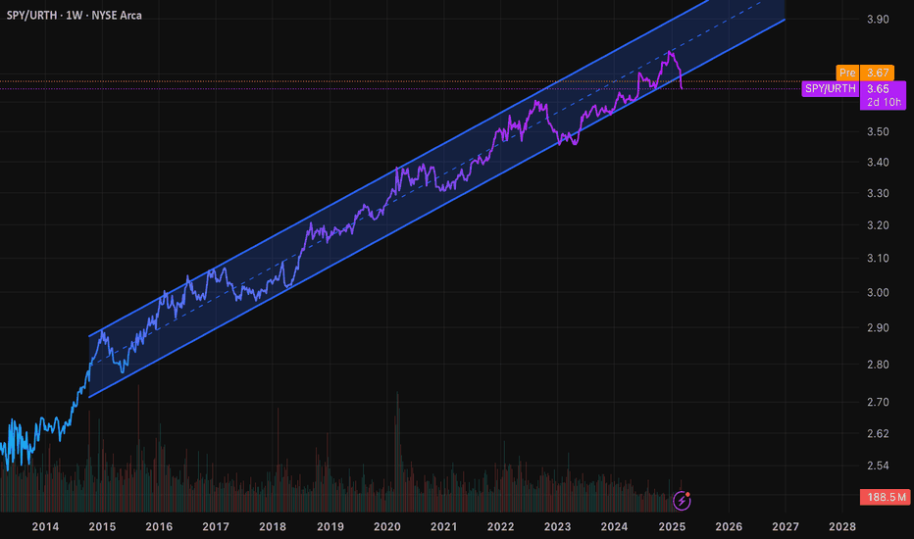Click the 2017 year label on time axis
This screenshot has width=914, height=539.
click(216, 527)
